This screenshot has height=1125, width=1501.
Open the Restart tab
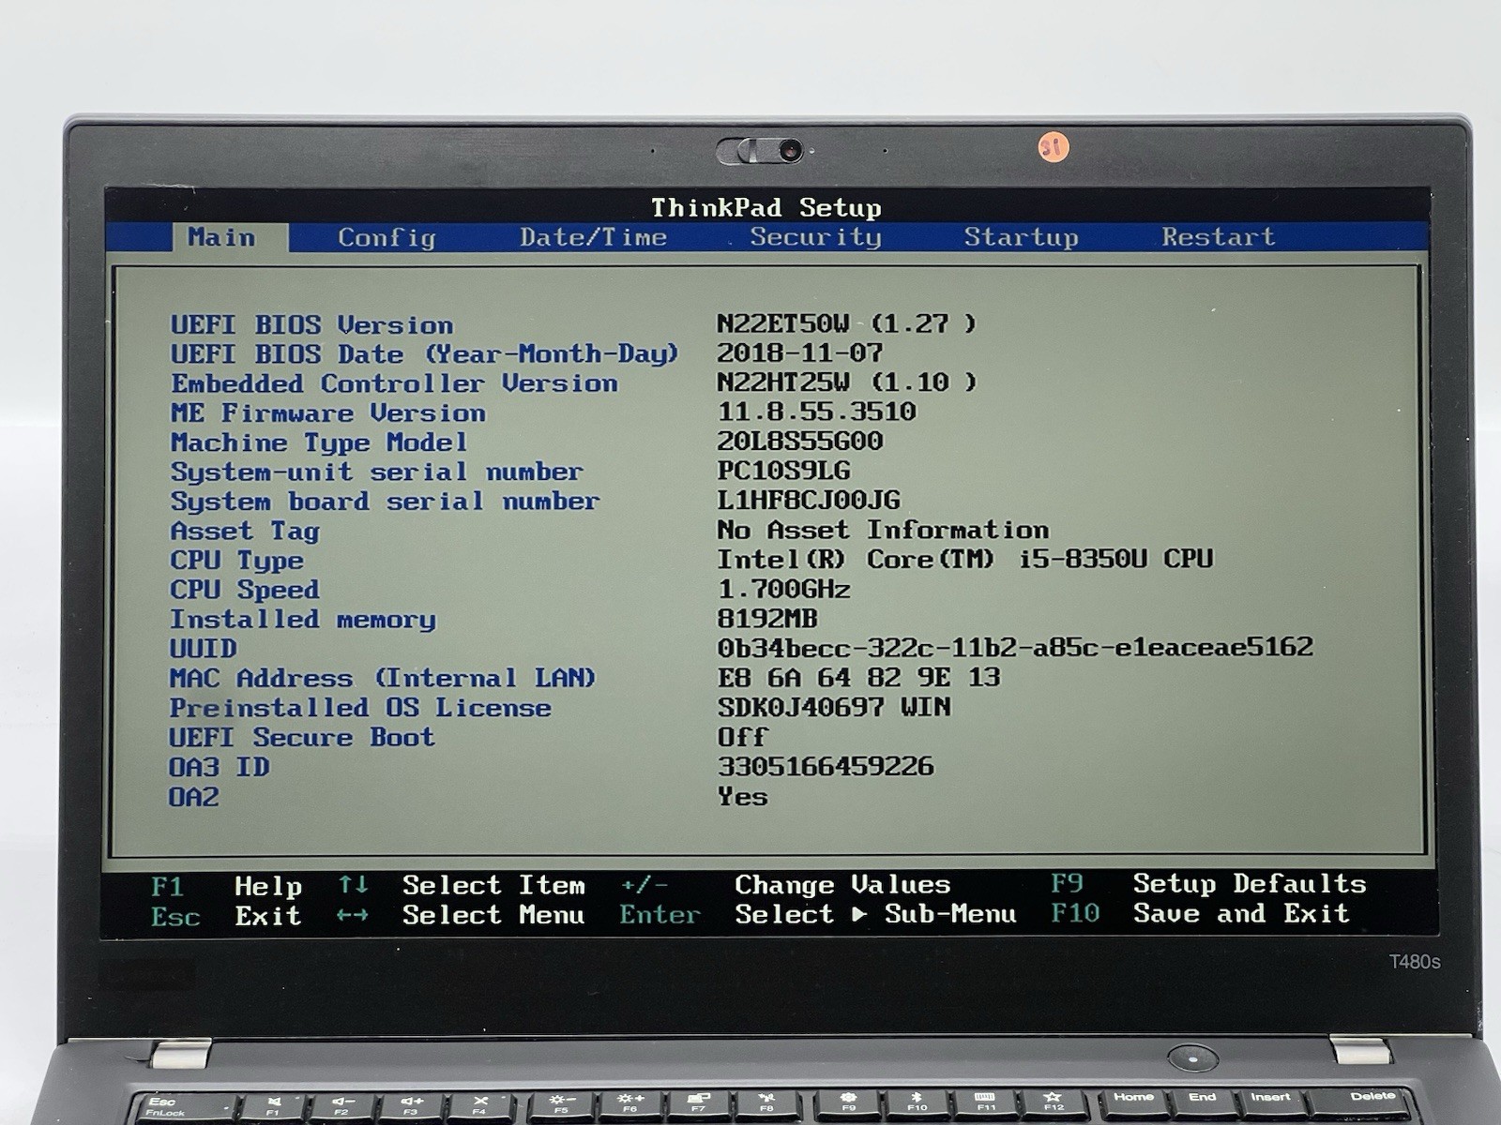pyautogui.click(x=1218, y=236)
